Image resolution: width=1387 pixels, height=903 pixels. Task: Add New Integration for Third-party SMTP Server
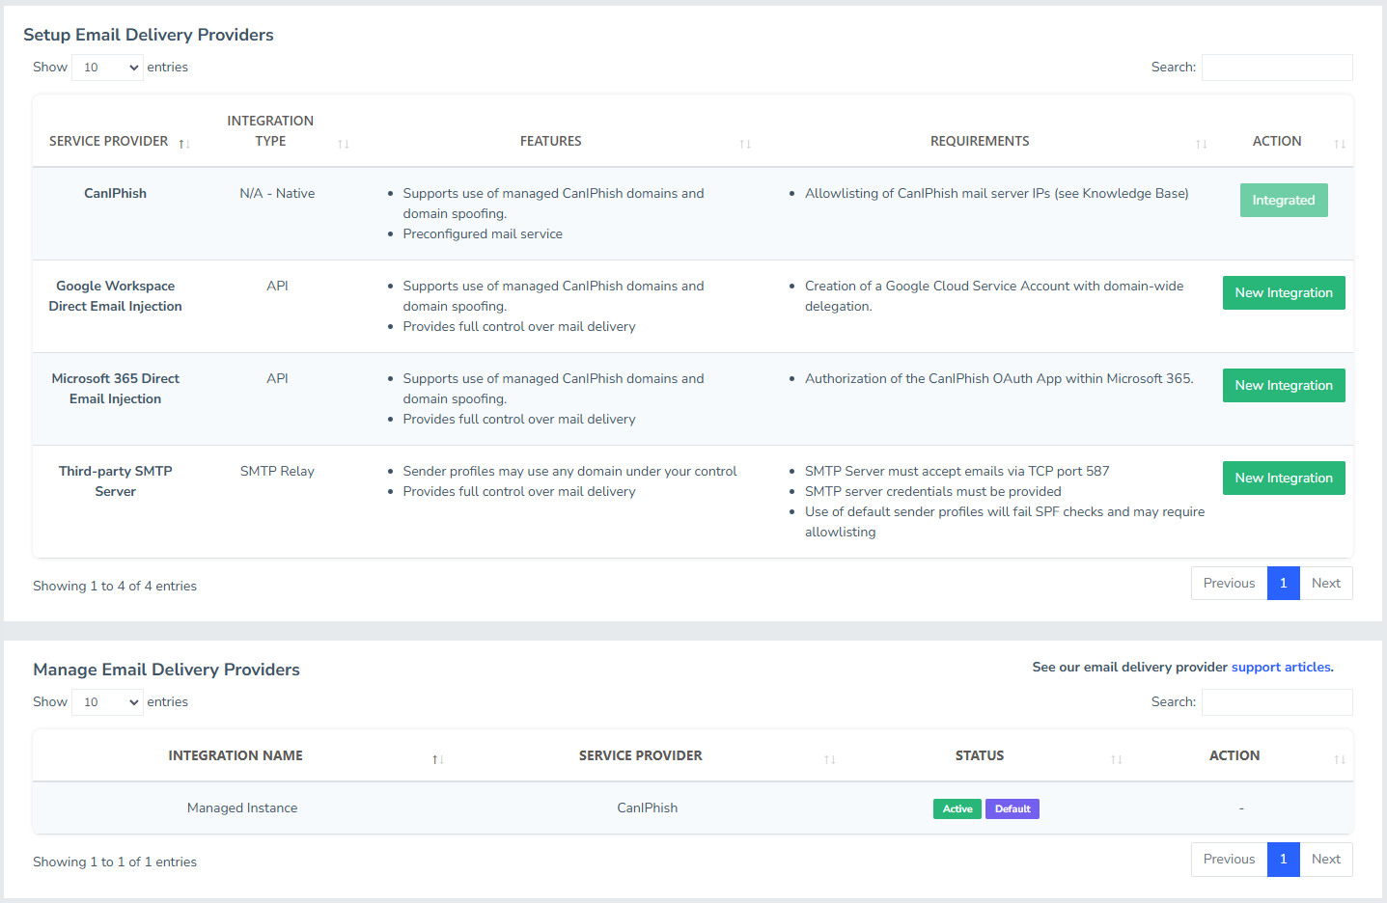pyautogui.click(x=1283, y=479)
